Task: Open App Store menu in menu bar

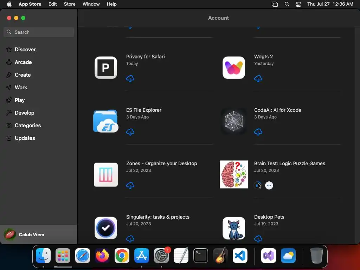Action: (30, 4)
